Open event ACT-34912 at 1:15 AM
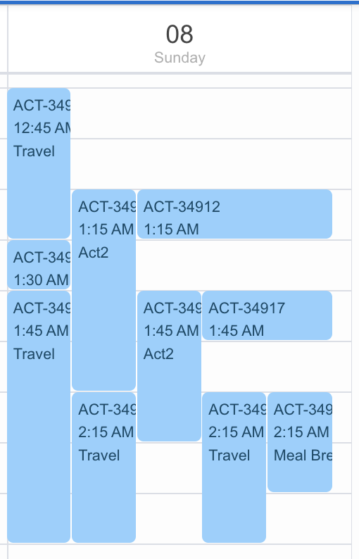The width and height of the screenshot is (359, 559). 234,214
